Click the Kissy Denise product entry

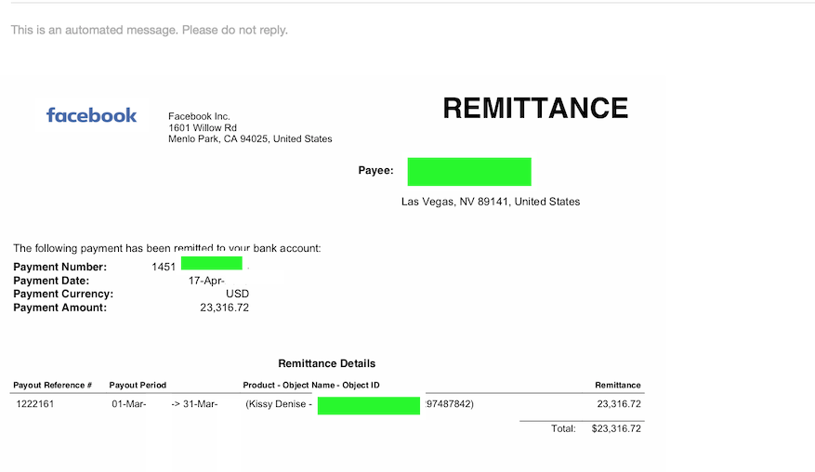click(279, 404)
